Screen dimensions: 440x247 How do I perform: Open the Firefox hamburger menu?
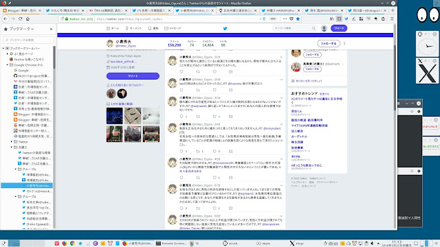392,19
